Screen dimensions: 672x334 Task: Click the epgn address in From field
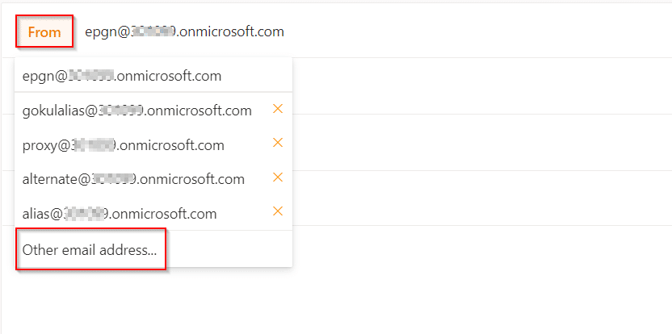click(x=184, y=32)
